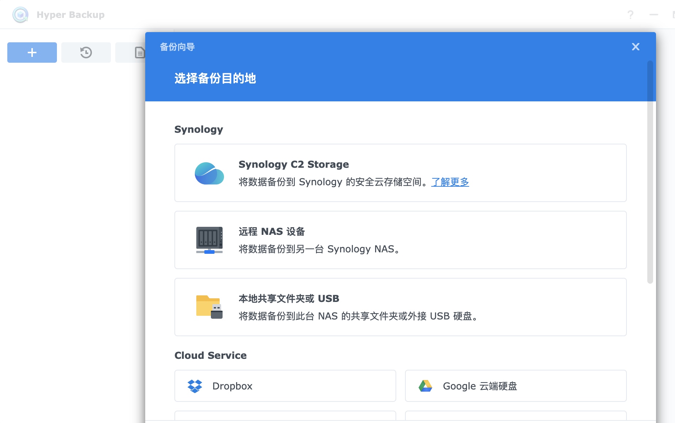675x423 pixels.
Task: Choose the Dropbox destination card
Action: (285, 386)
